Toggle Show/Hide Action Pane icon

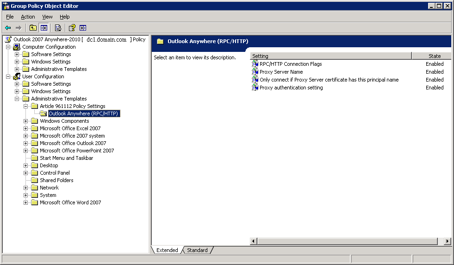tap(83, 28)
